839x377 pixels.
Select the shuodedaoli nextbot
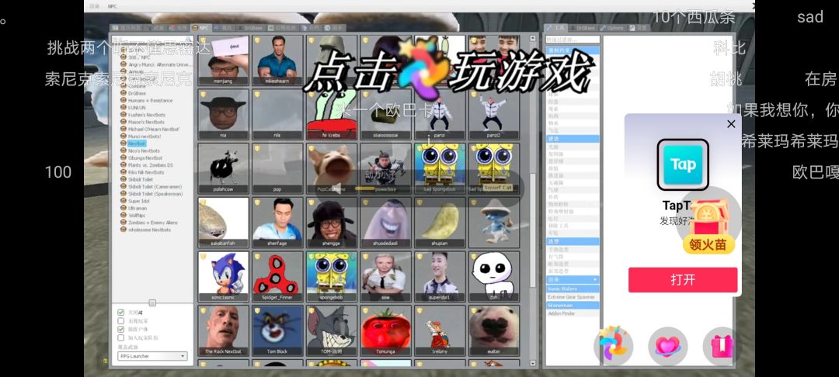pyautogui.click(x=385, y=223)
